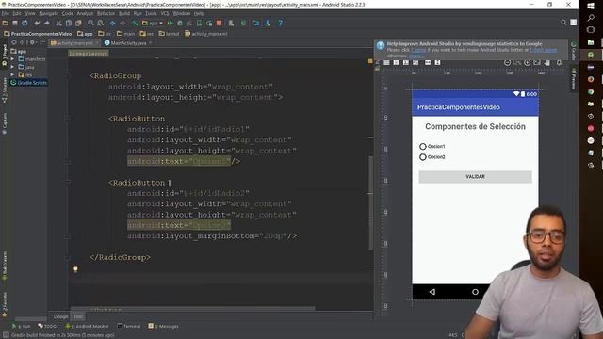Open the Messages tool window
Screen dimensions: 603x339
click(x=163, y=326)
